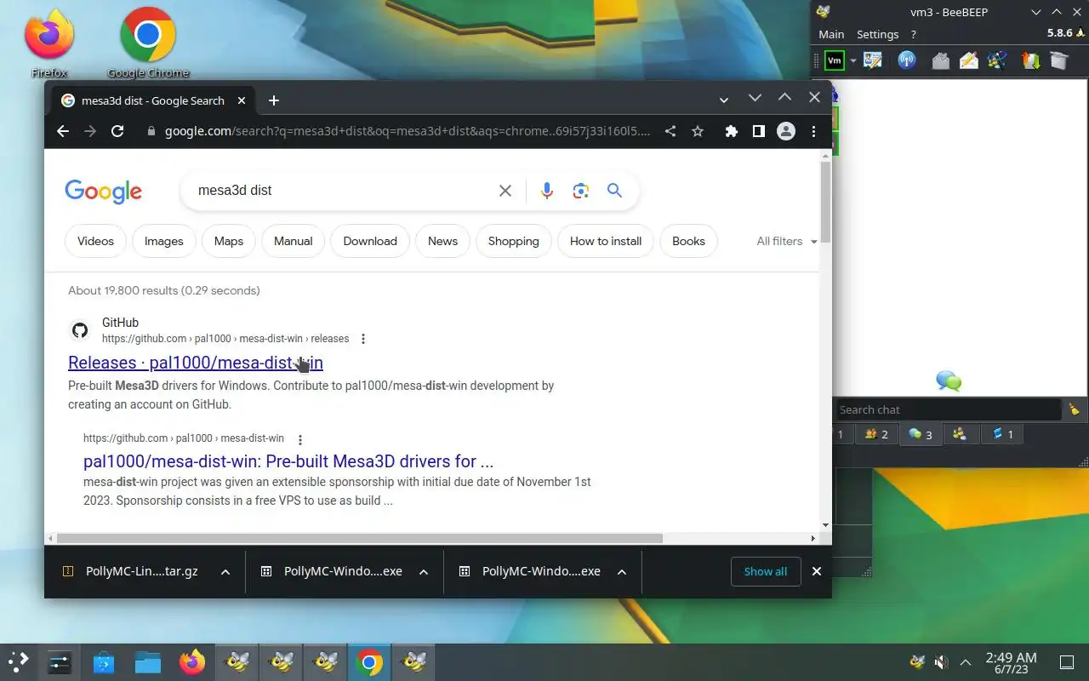Image resolution: width=1089 pixels, height=681 pixels.
Task: Click the envelope with pencil icon in BeeBEEP
Action: click(x=969, y=60)
